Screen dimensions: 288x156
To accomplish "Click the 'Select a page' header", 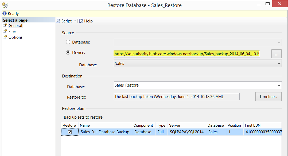I will [x=29, y=20].
